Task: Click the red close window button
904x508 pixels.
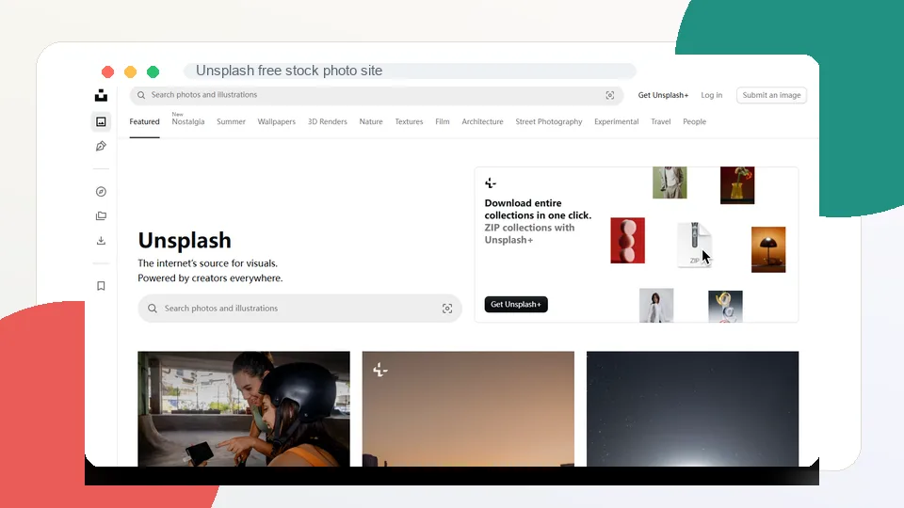Action: 107,72
